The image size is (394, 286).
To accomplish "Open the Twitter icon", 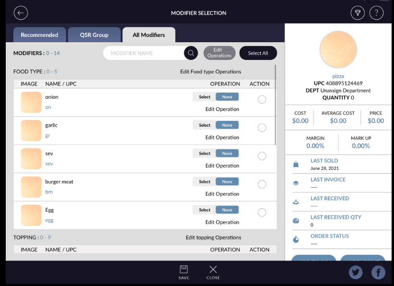I will (356, 273).
